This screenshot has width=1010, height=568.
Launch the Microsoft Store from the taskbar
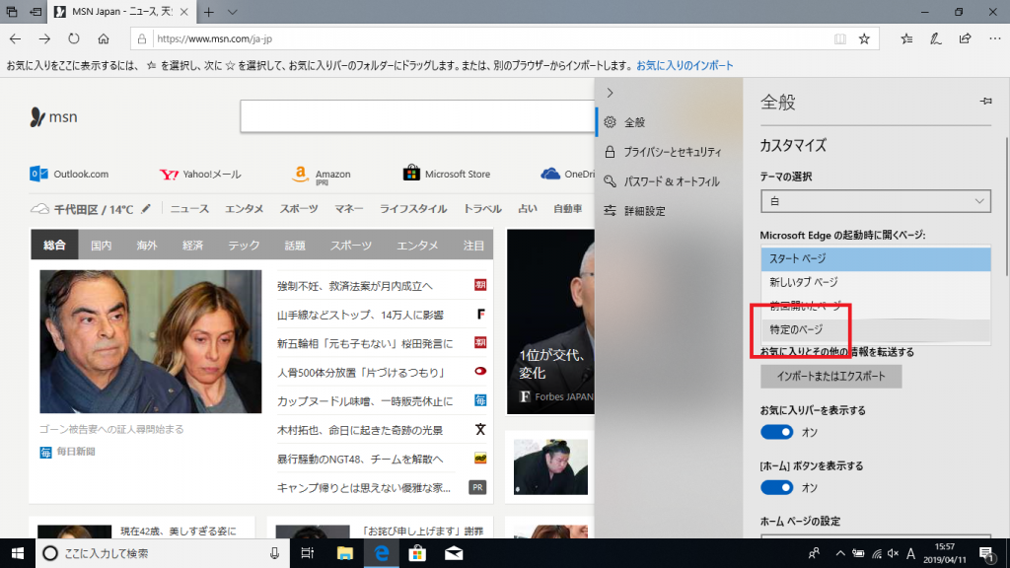417,554
